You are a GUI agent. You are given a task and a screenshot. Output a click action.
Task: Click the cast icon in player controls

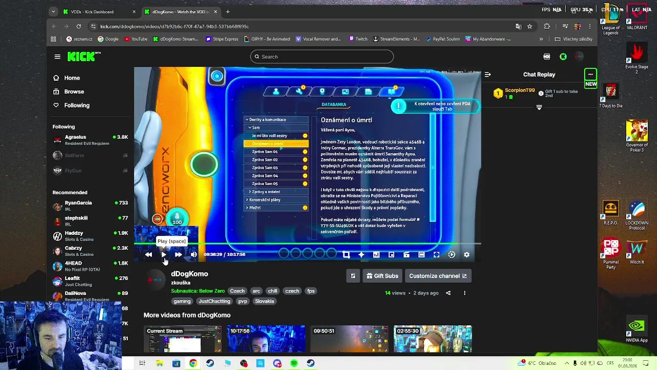coord(406,254)
